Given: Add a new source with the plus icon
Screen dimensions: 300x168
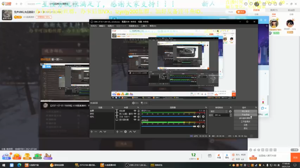Looking at the screenshot, I should coord(117,132).
